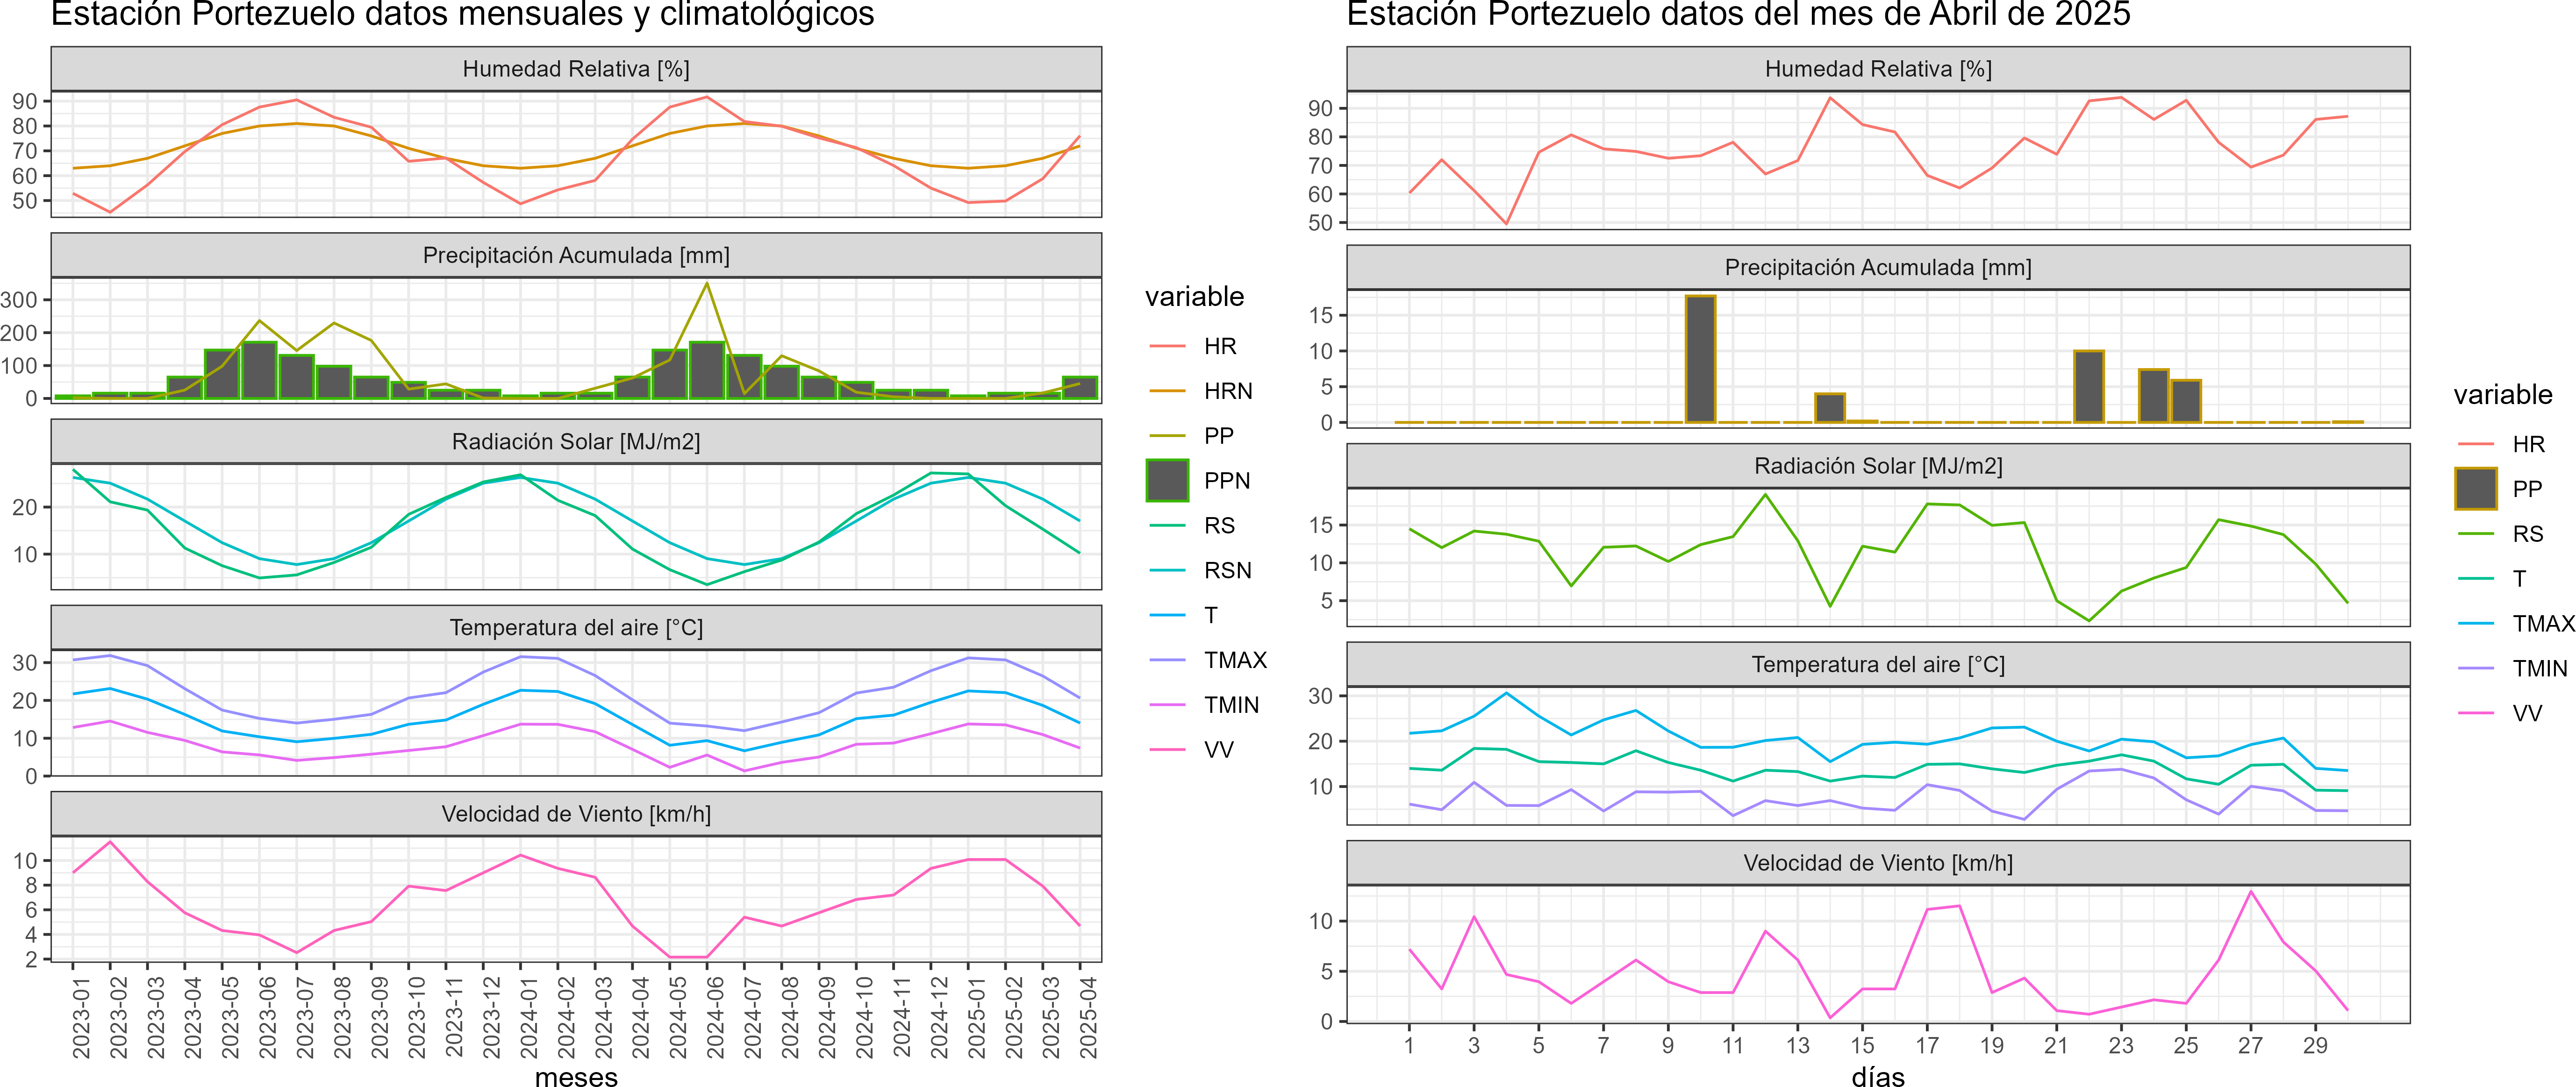Select the 'Velocidad de Viento [km/h]' strip in the April chart
Viewport: 2576px width, 1087px height.
[x=1878, y=863]
